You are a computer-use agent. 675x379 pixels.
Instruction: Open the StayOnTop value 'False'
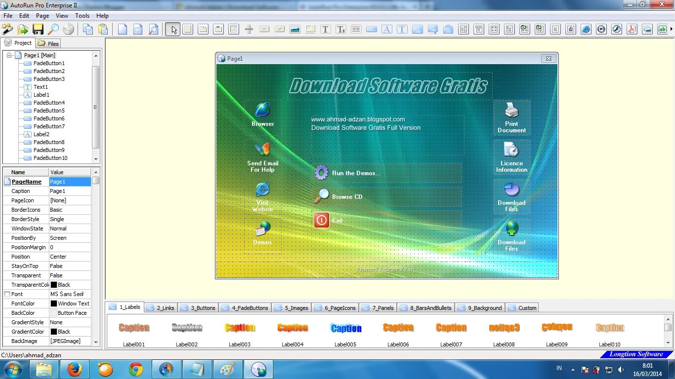70,266
